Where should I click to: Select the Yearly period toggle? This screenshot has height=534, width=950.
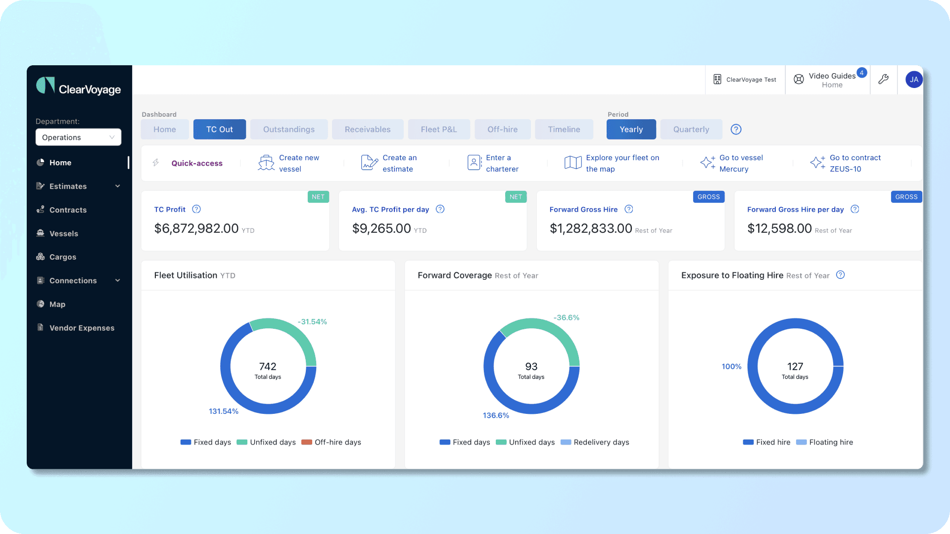(x=630, y=129)
